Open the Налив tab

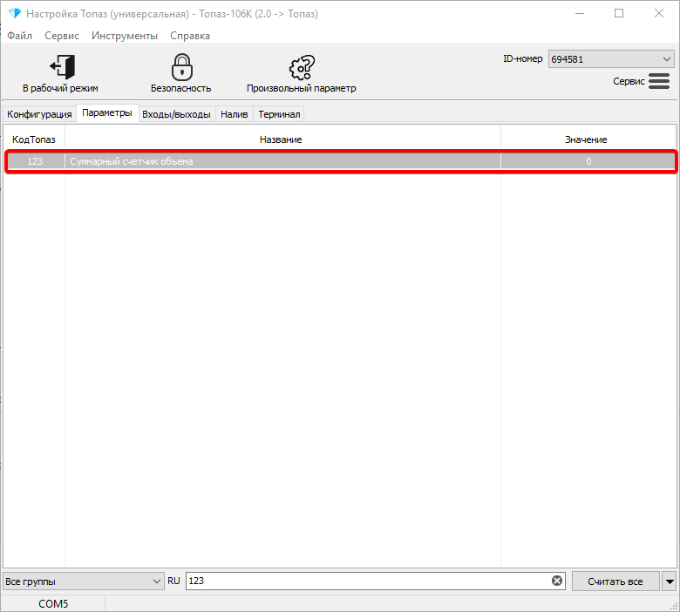click(x=235, y=114)
